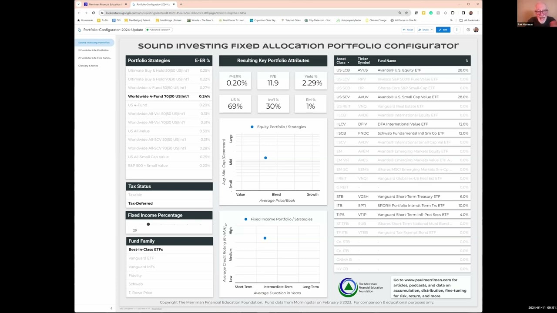Select Ultimate Buy & Hold 50|50 US|Int'l strategy
557x313 pixels.
point(169,70)
